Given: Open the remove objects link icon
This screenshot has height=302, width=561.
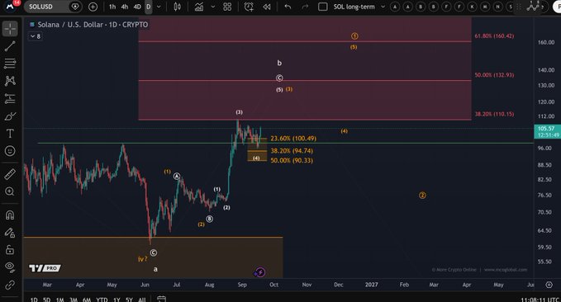Looking at the screenshot, I should [x=10, y=285].
